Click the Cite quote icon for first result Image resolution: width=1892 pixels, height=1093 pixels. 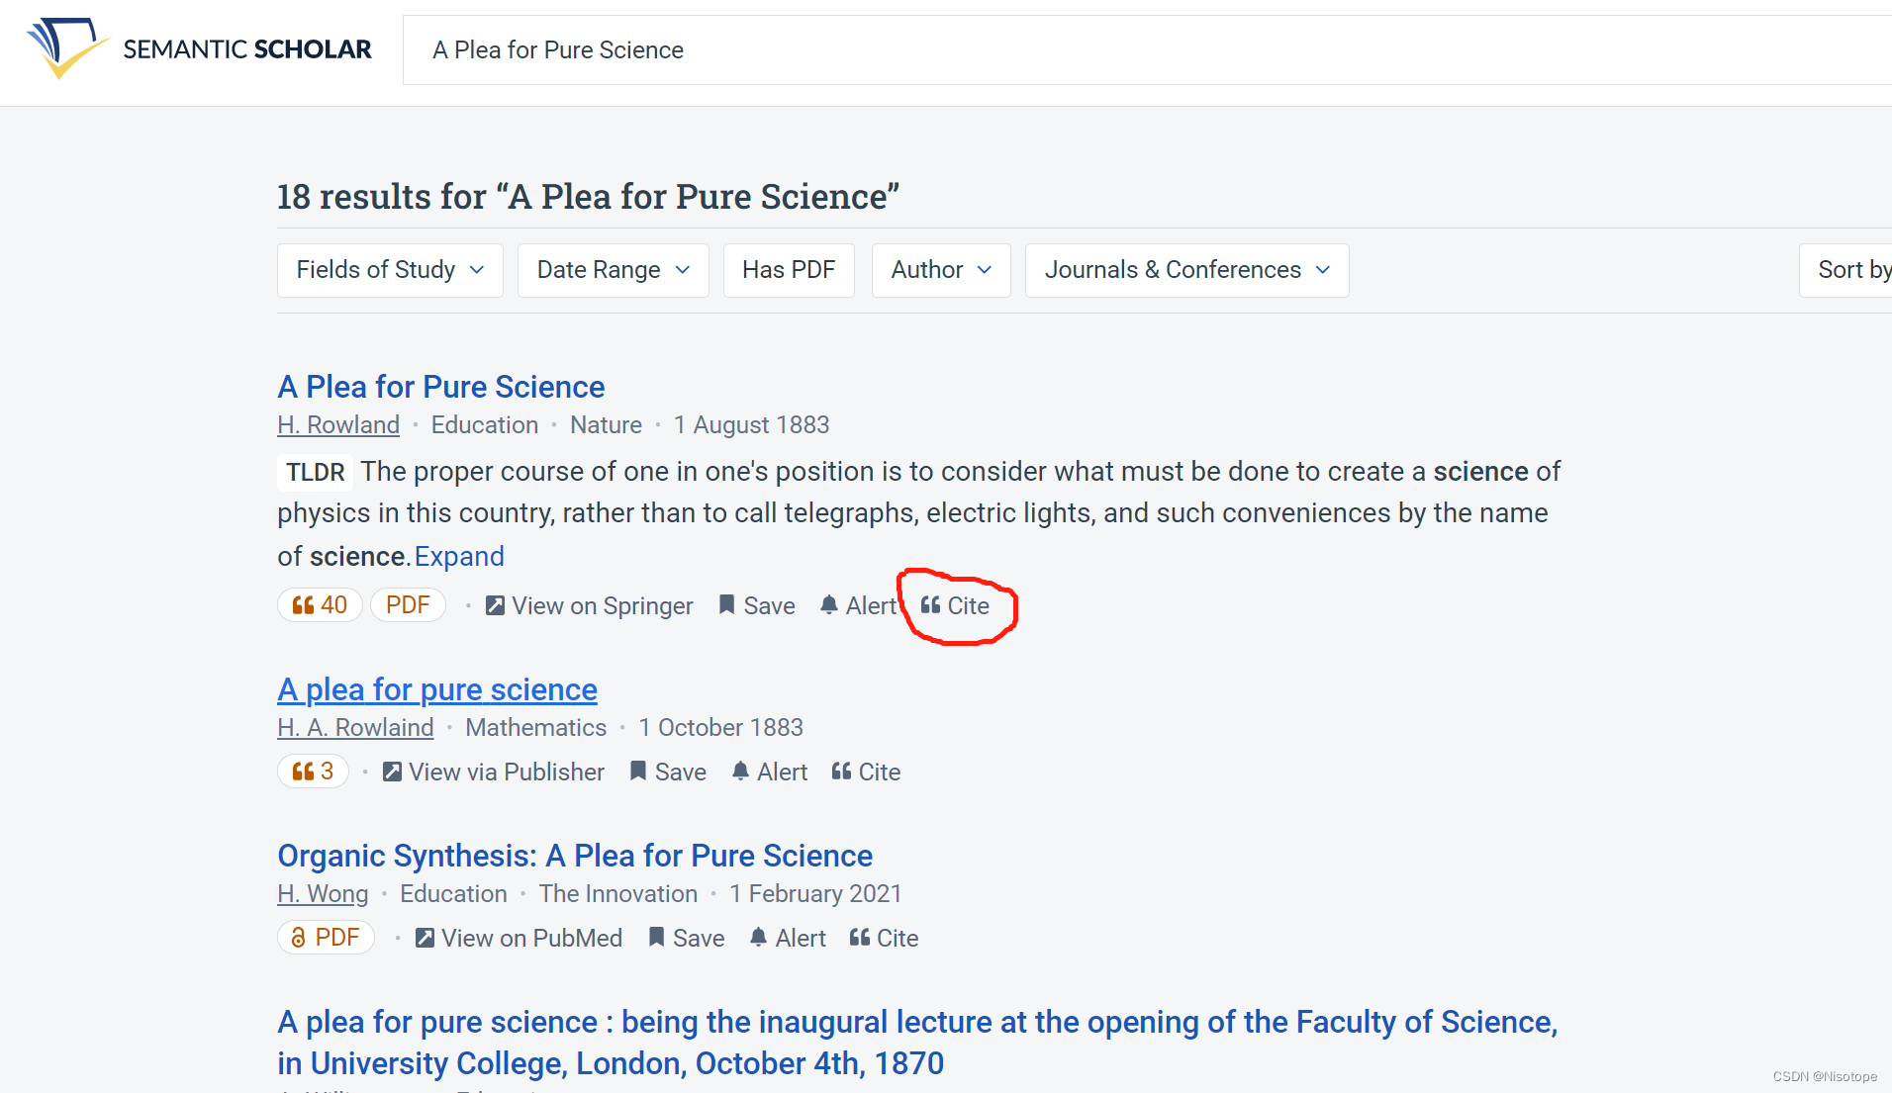(930, 605)
